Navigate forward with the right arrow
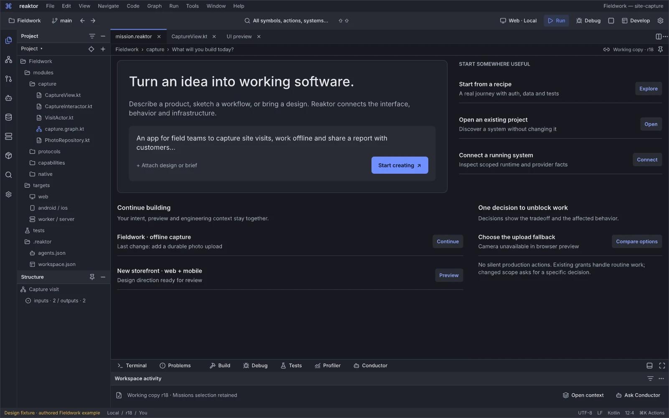The image size is (669, 418). (x=93, y=20)
